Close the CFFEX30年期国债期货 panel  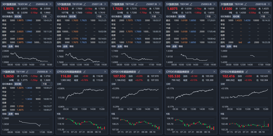point(105,72)
